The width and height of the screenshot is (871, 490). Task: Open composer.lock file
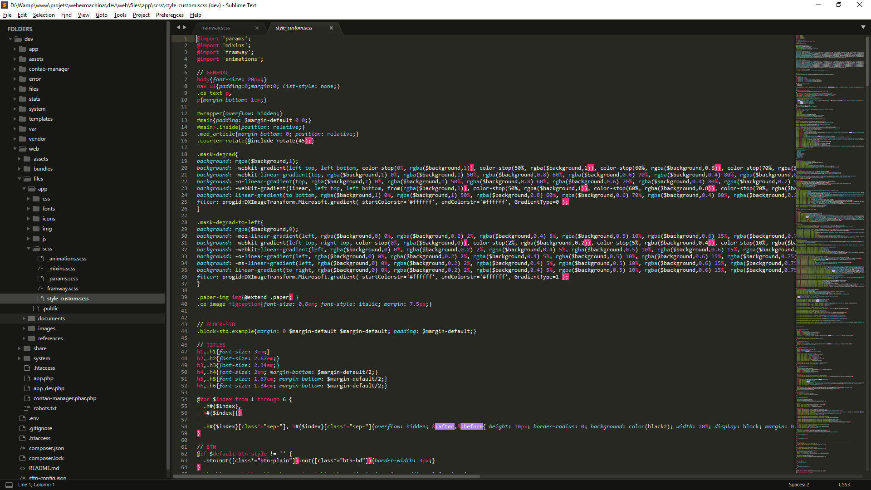coord(46,458)
